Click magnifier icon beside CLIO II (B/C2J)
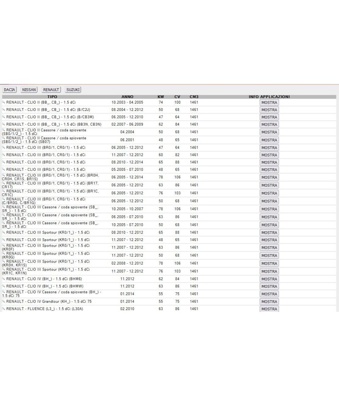The image size is (339, 396). click(3, 110)
